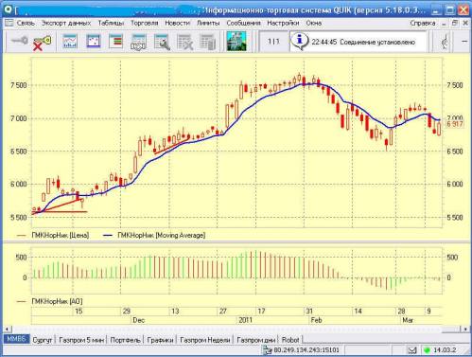Open the Справка help menu
472x357 pixels.
pyautogui.click(x=423, y=23)
